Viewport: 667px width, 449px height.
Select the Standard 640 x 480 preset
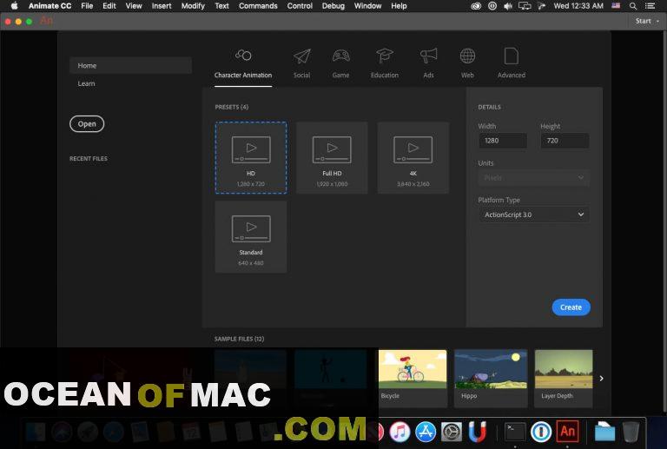coord(251,237)
